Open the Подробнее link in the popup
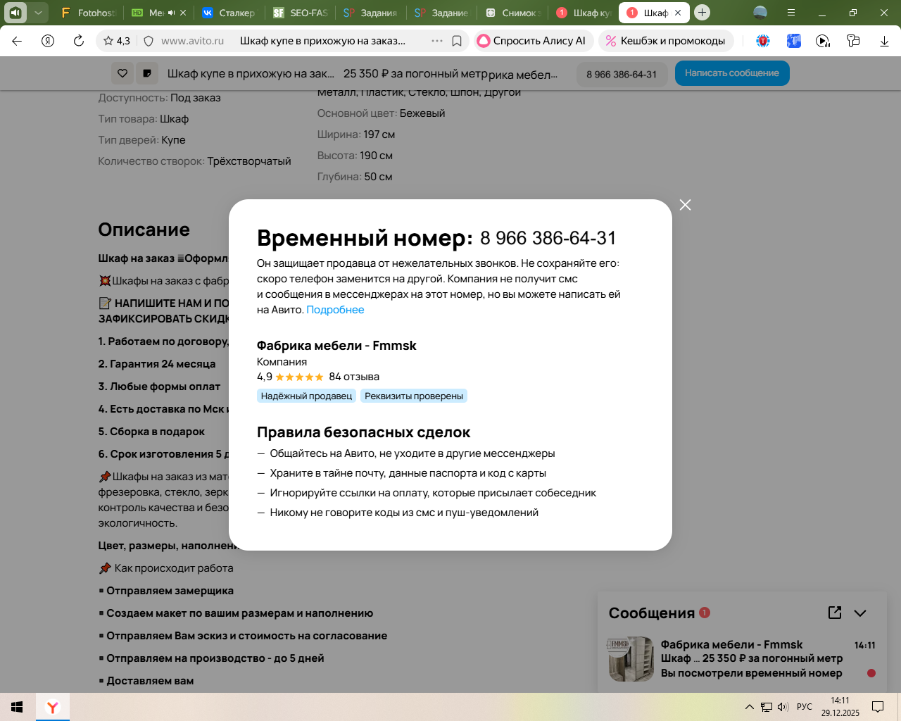The width and height of the screenshot is (901, 721). 335,310
